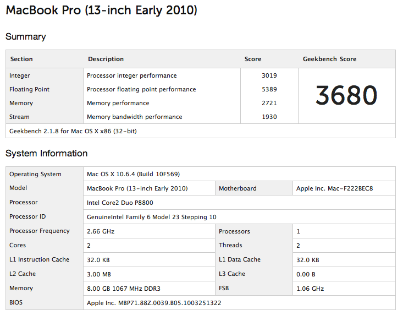
Task: Click the Intel Core2 Duo P8800 processor value
Action: (120, 203)
